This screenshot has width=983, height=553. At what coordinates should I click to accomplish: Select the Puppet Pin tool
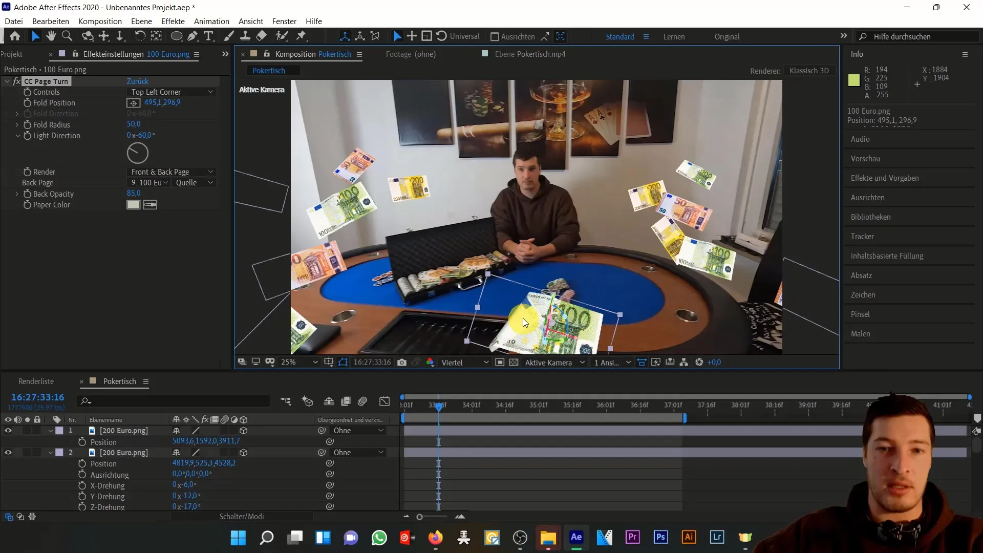(x=301, y=36)
